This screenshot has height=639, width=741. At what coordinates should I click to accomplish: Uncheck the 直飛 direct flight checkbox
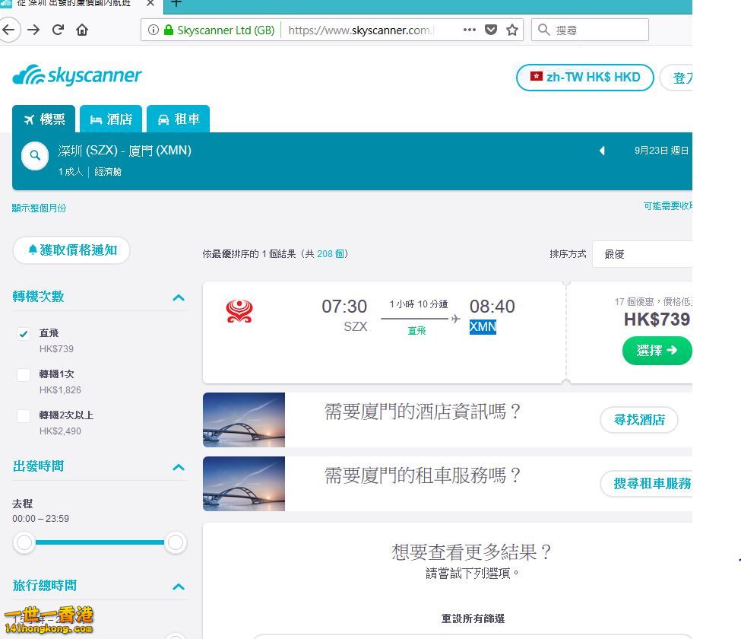click(23, 333)
